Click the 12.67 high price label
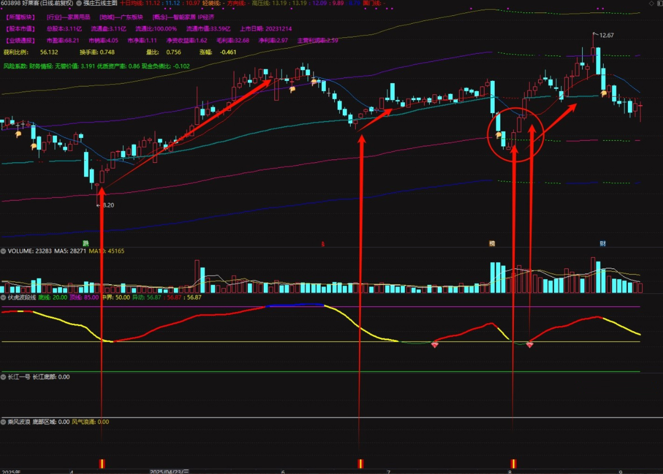663x474 pixels. coord(606,35)
